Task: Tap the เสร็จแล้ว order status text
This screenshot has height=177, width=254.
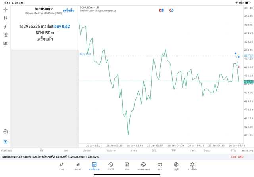Action: [x=45, y=39]
